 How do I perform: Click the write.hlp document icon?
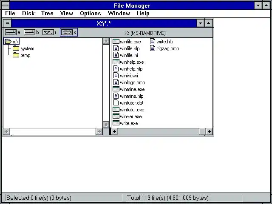click(x=153, y=42)
